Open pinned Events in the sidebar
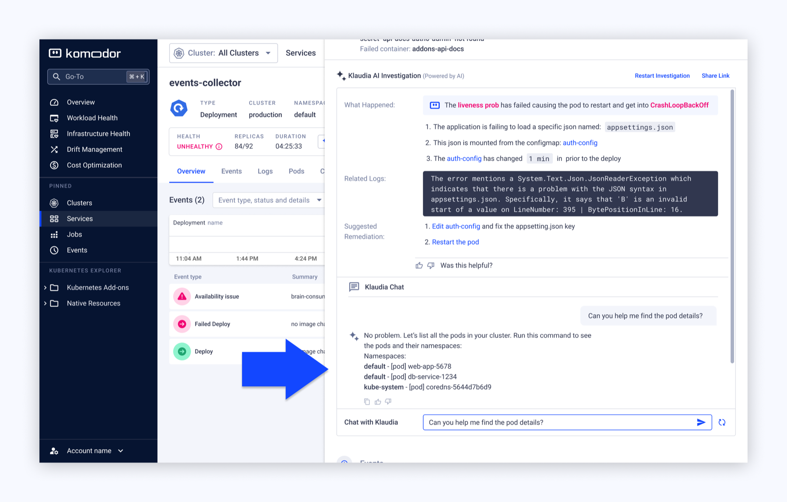787x502 pixels. coord(77,250)
